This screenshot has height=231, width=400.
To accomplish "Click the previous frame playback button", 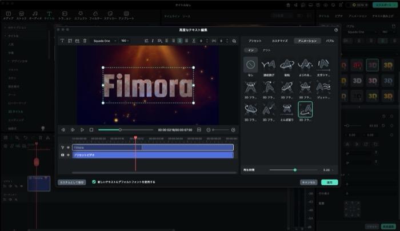I will pyautogui.click(x=63, y=130).
